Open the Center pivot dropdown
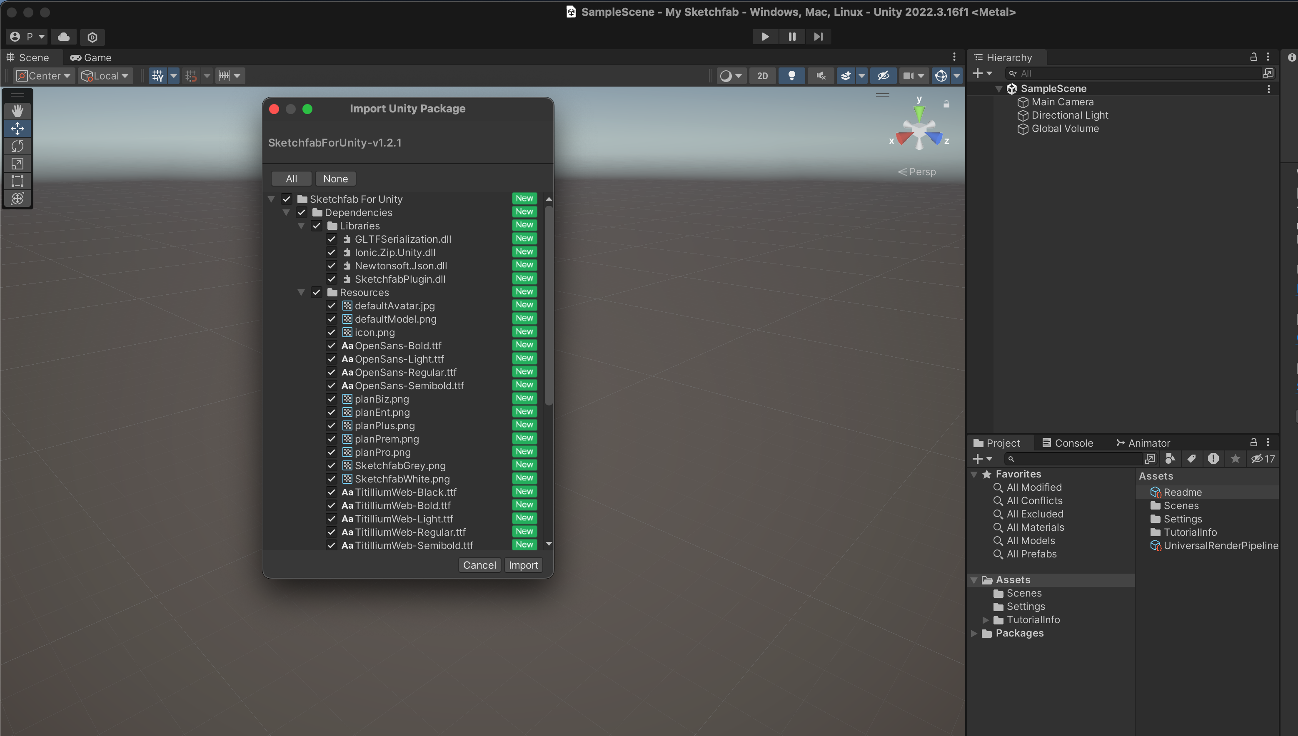 [x=44, y=76]
